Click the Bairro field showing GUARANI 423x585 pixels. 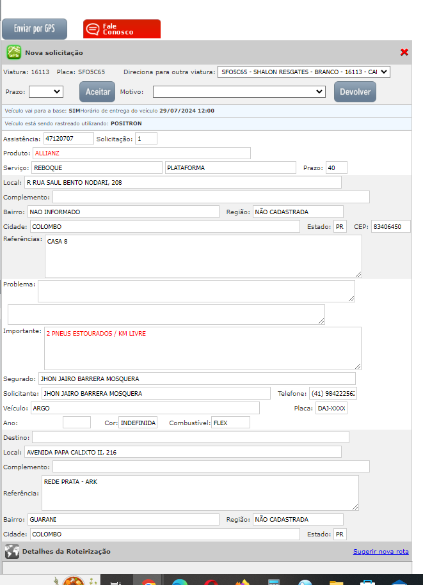click(124, 519)
